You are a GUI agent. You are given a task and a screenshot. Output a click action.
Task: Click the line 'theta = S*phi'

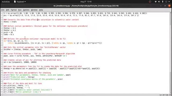(10, 22)
